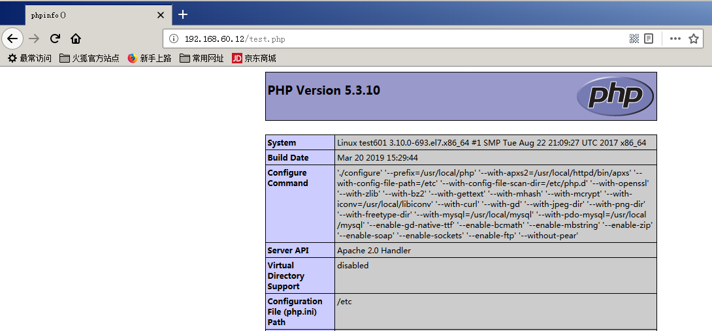Select the disabled value cell
This screenshot has width=712, height=331.
coord(496,276)
